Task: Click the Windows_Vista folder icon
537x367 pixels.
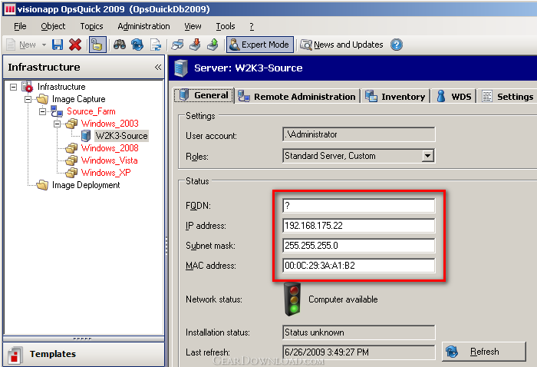Action: pos(71,160)
